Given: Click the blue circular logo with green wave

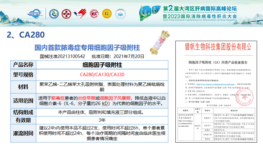Looking at the screenshot, I should pyautogui.click(x=54, y=14).
